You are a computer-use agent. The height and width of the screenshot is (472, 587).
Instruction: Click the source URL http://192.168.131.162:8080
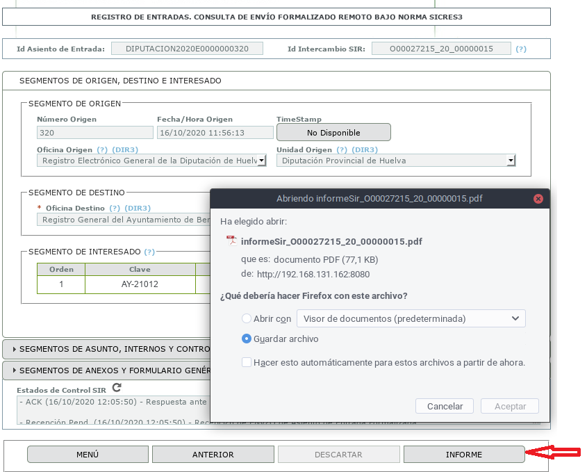click(x=313, y=274)
